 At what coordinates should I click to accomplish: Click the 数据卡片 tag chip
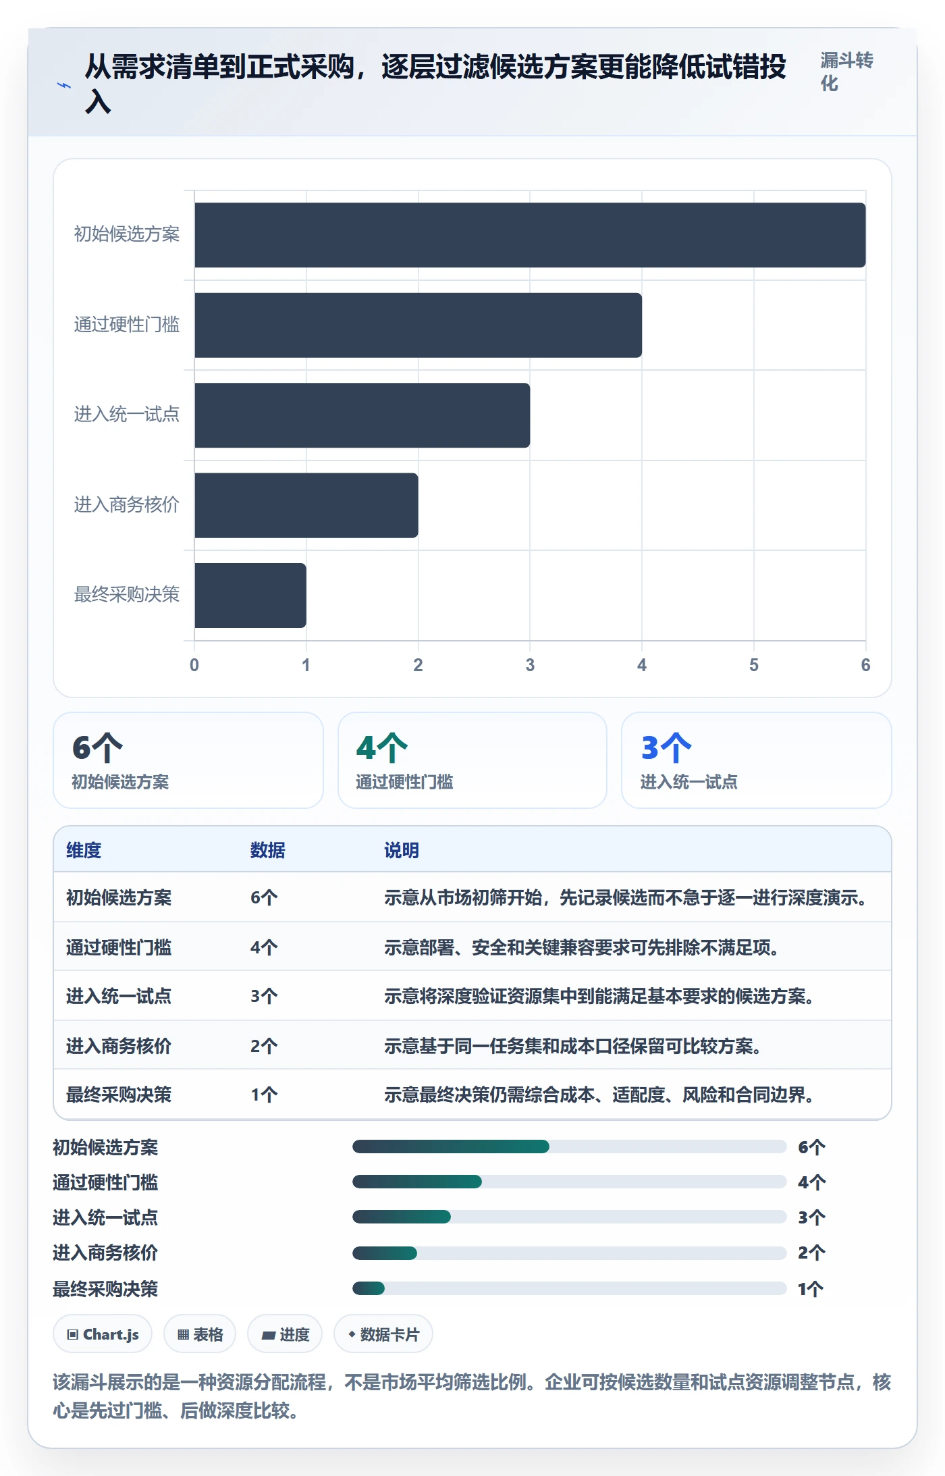point(383,1334)
